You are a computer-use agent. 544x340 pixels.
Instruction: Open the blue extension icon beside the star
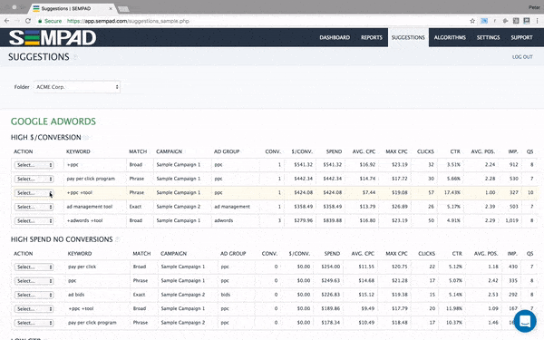(483, 21)
